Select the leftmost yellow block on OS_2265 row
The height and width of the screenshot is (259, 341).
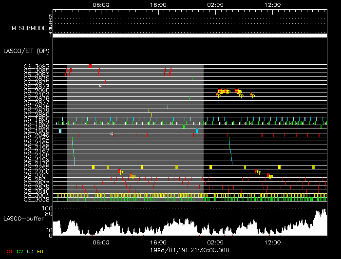click(x=93, y=167)
